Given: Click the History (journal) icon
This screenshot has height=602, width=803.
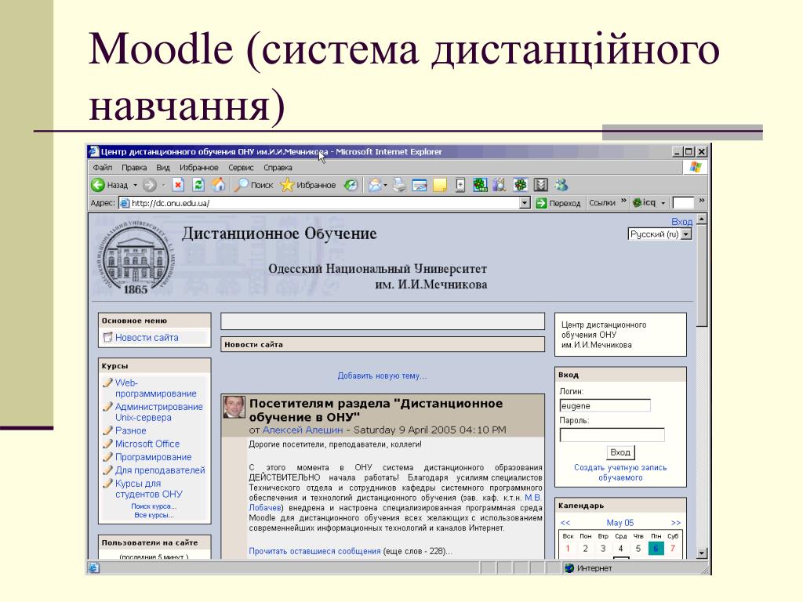Looking at the screenshot, I should tap(351, 185).
